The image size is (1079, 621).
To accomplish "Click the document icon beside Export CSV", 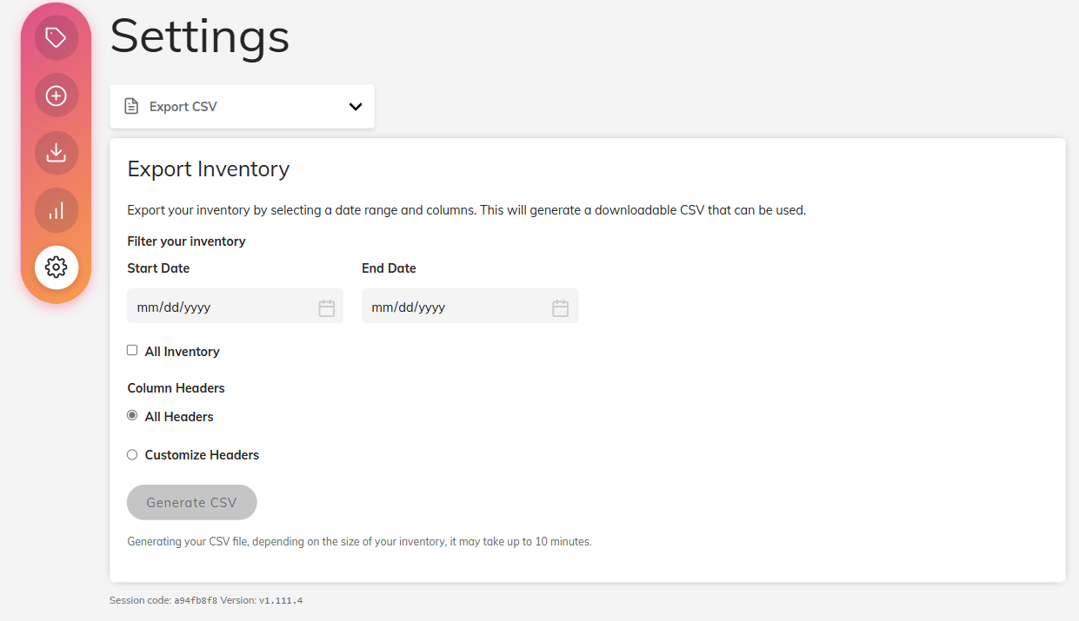I will (x=131, y=106).
